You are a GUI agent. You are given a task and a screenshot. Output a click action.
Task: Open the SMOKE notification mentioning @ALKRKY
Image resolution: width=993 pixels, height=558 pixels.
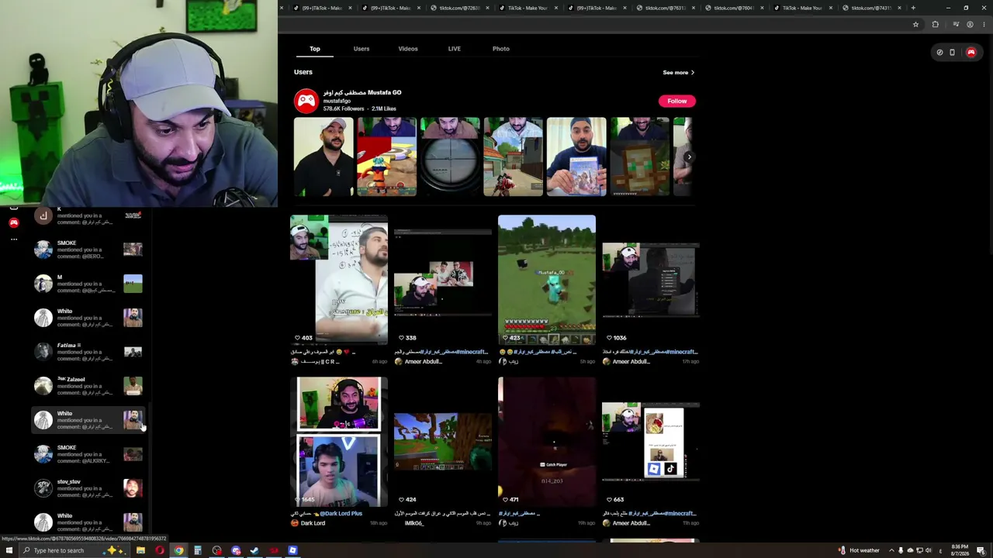(88, 454)
